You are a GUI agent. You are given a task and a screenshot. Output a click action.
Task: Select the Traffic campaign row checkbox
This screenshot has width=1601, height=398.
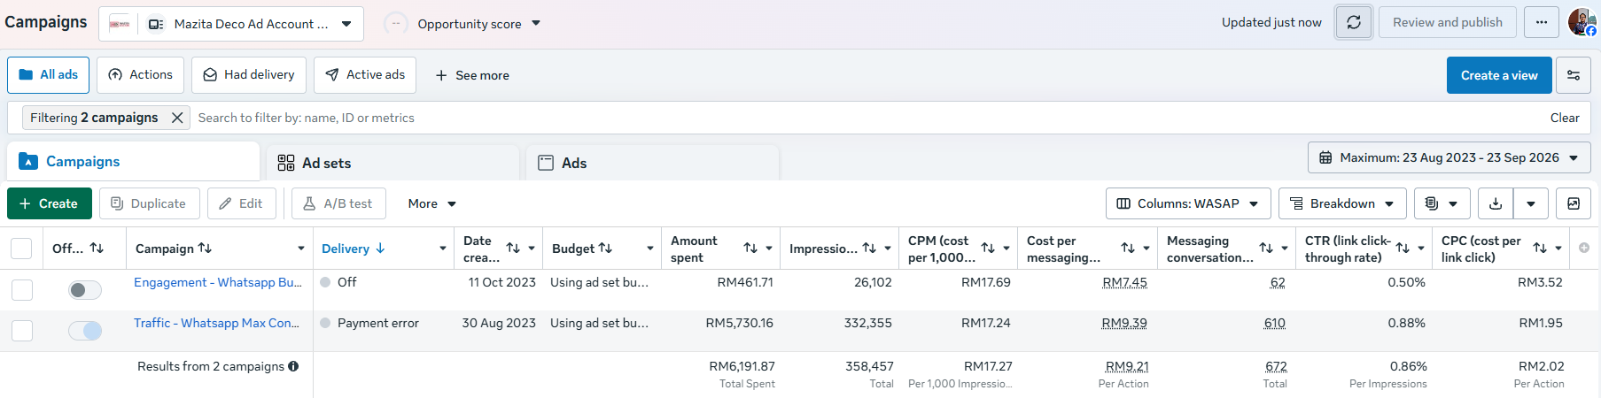22,331
